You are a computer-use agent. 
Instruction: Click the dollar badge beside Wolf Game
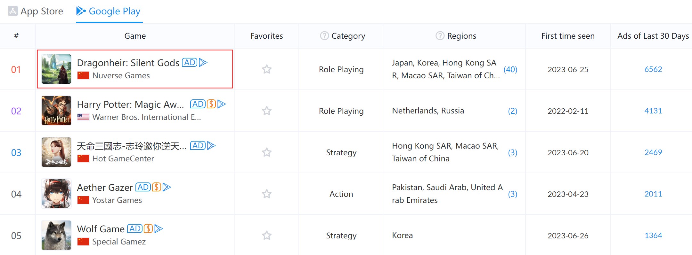coord(148,228)
